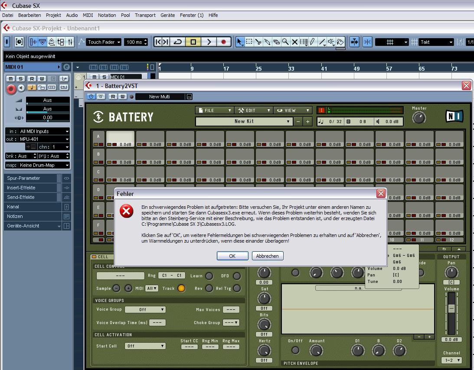474x370 pixels.
Task: Open the Datei menu
Action: click(8, 15)
